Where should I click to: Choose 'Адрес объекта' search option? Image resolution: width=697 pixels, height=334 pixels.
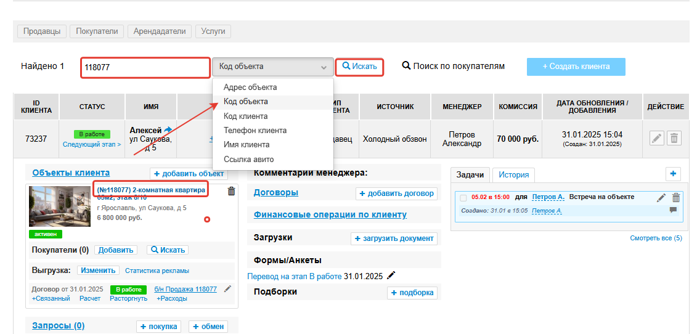(x=250, y=88)
